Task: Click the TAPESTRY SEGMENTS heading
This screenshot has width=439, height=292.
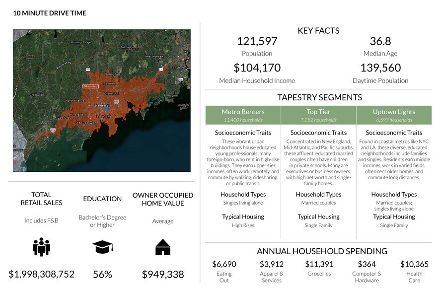Action: click(319, 97)
